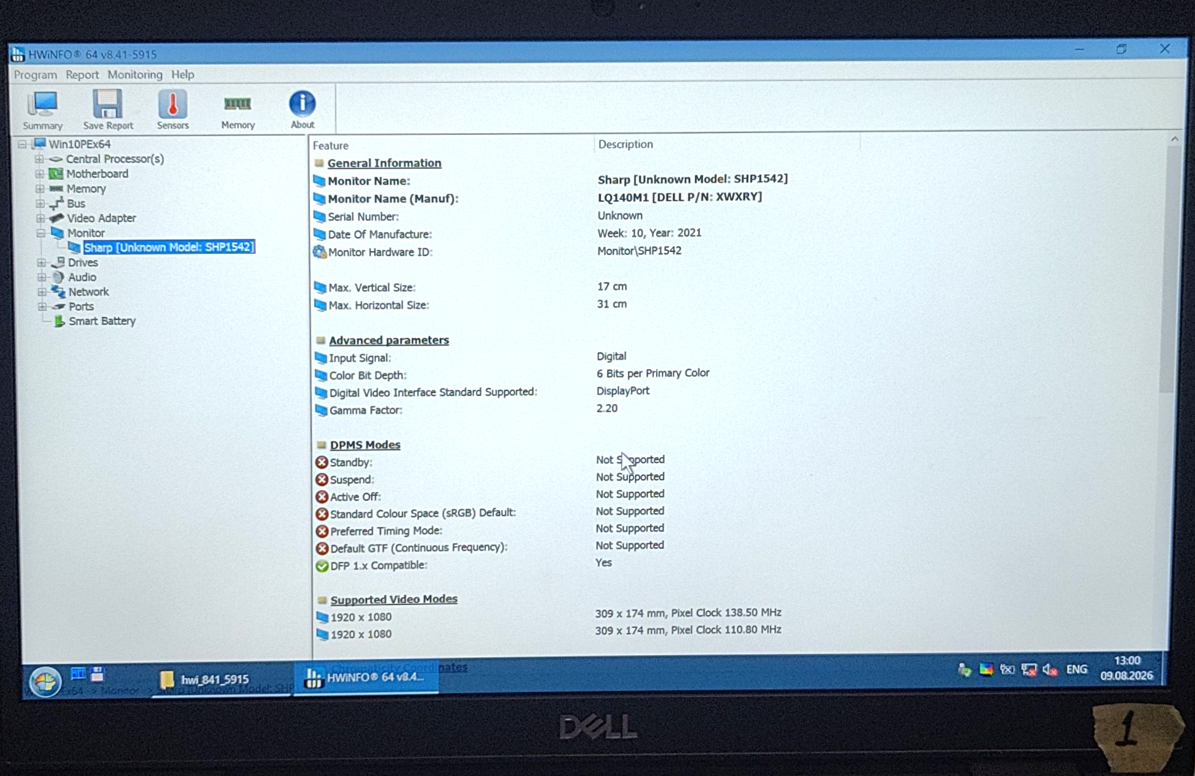Select the Ports tree node
1195x776 pixels.
point(81,306)
